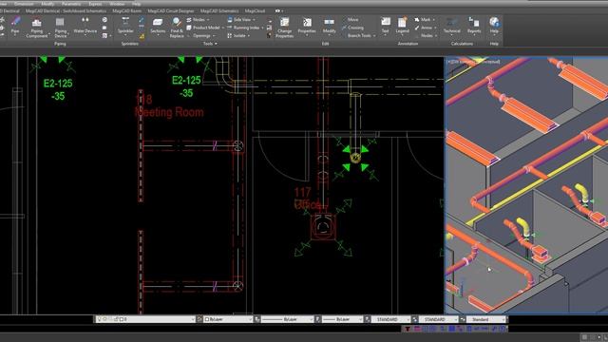Open the Dimension menu
The width and height of the screenshot is (608, 342).
[x=23, y=4]
